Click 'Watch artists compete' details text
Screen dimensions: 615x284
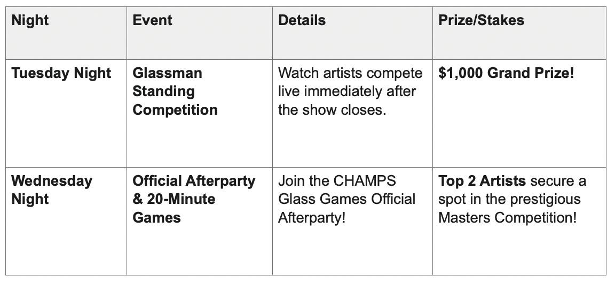(350, 73)
